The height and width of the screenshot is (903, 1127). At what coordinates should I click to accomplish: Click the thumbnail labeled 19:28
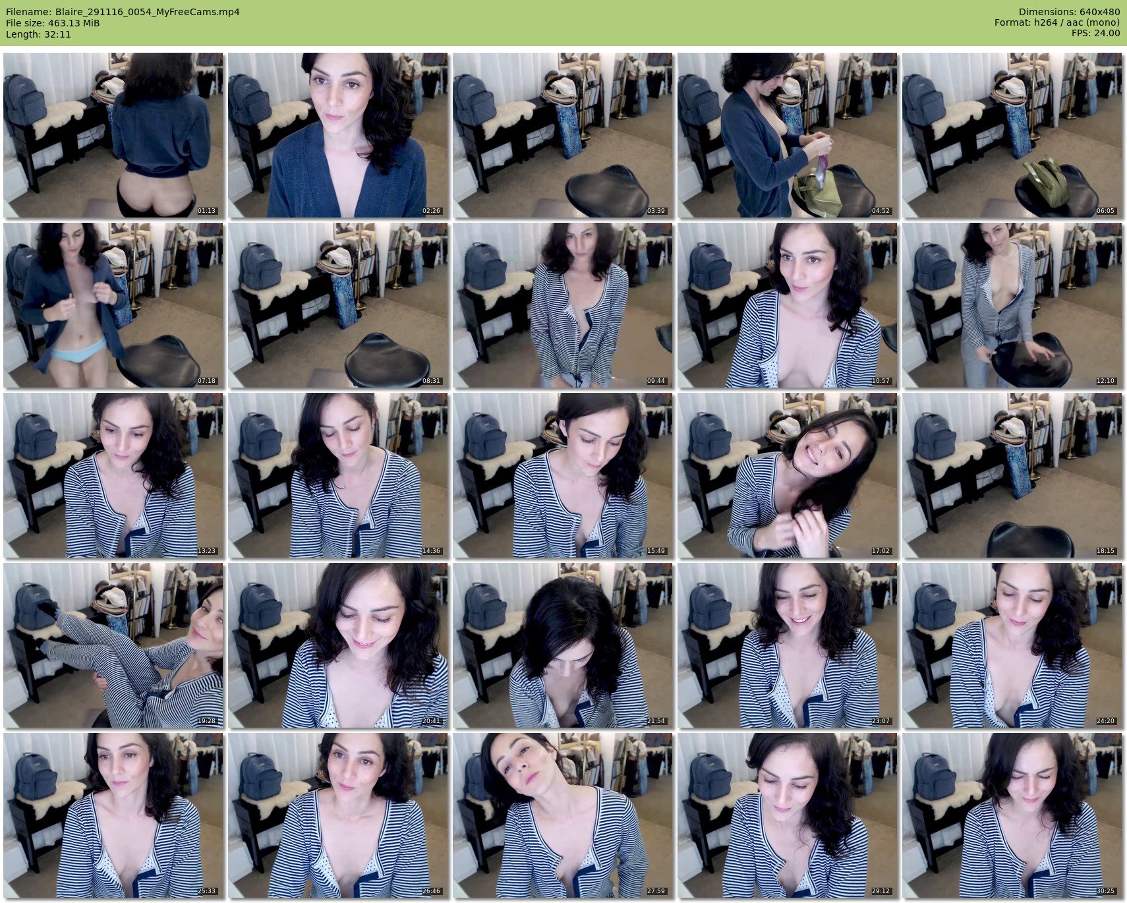tap(113, 645)
